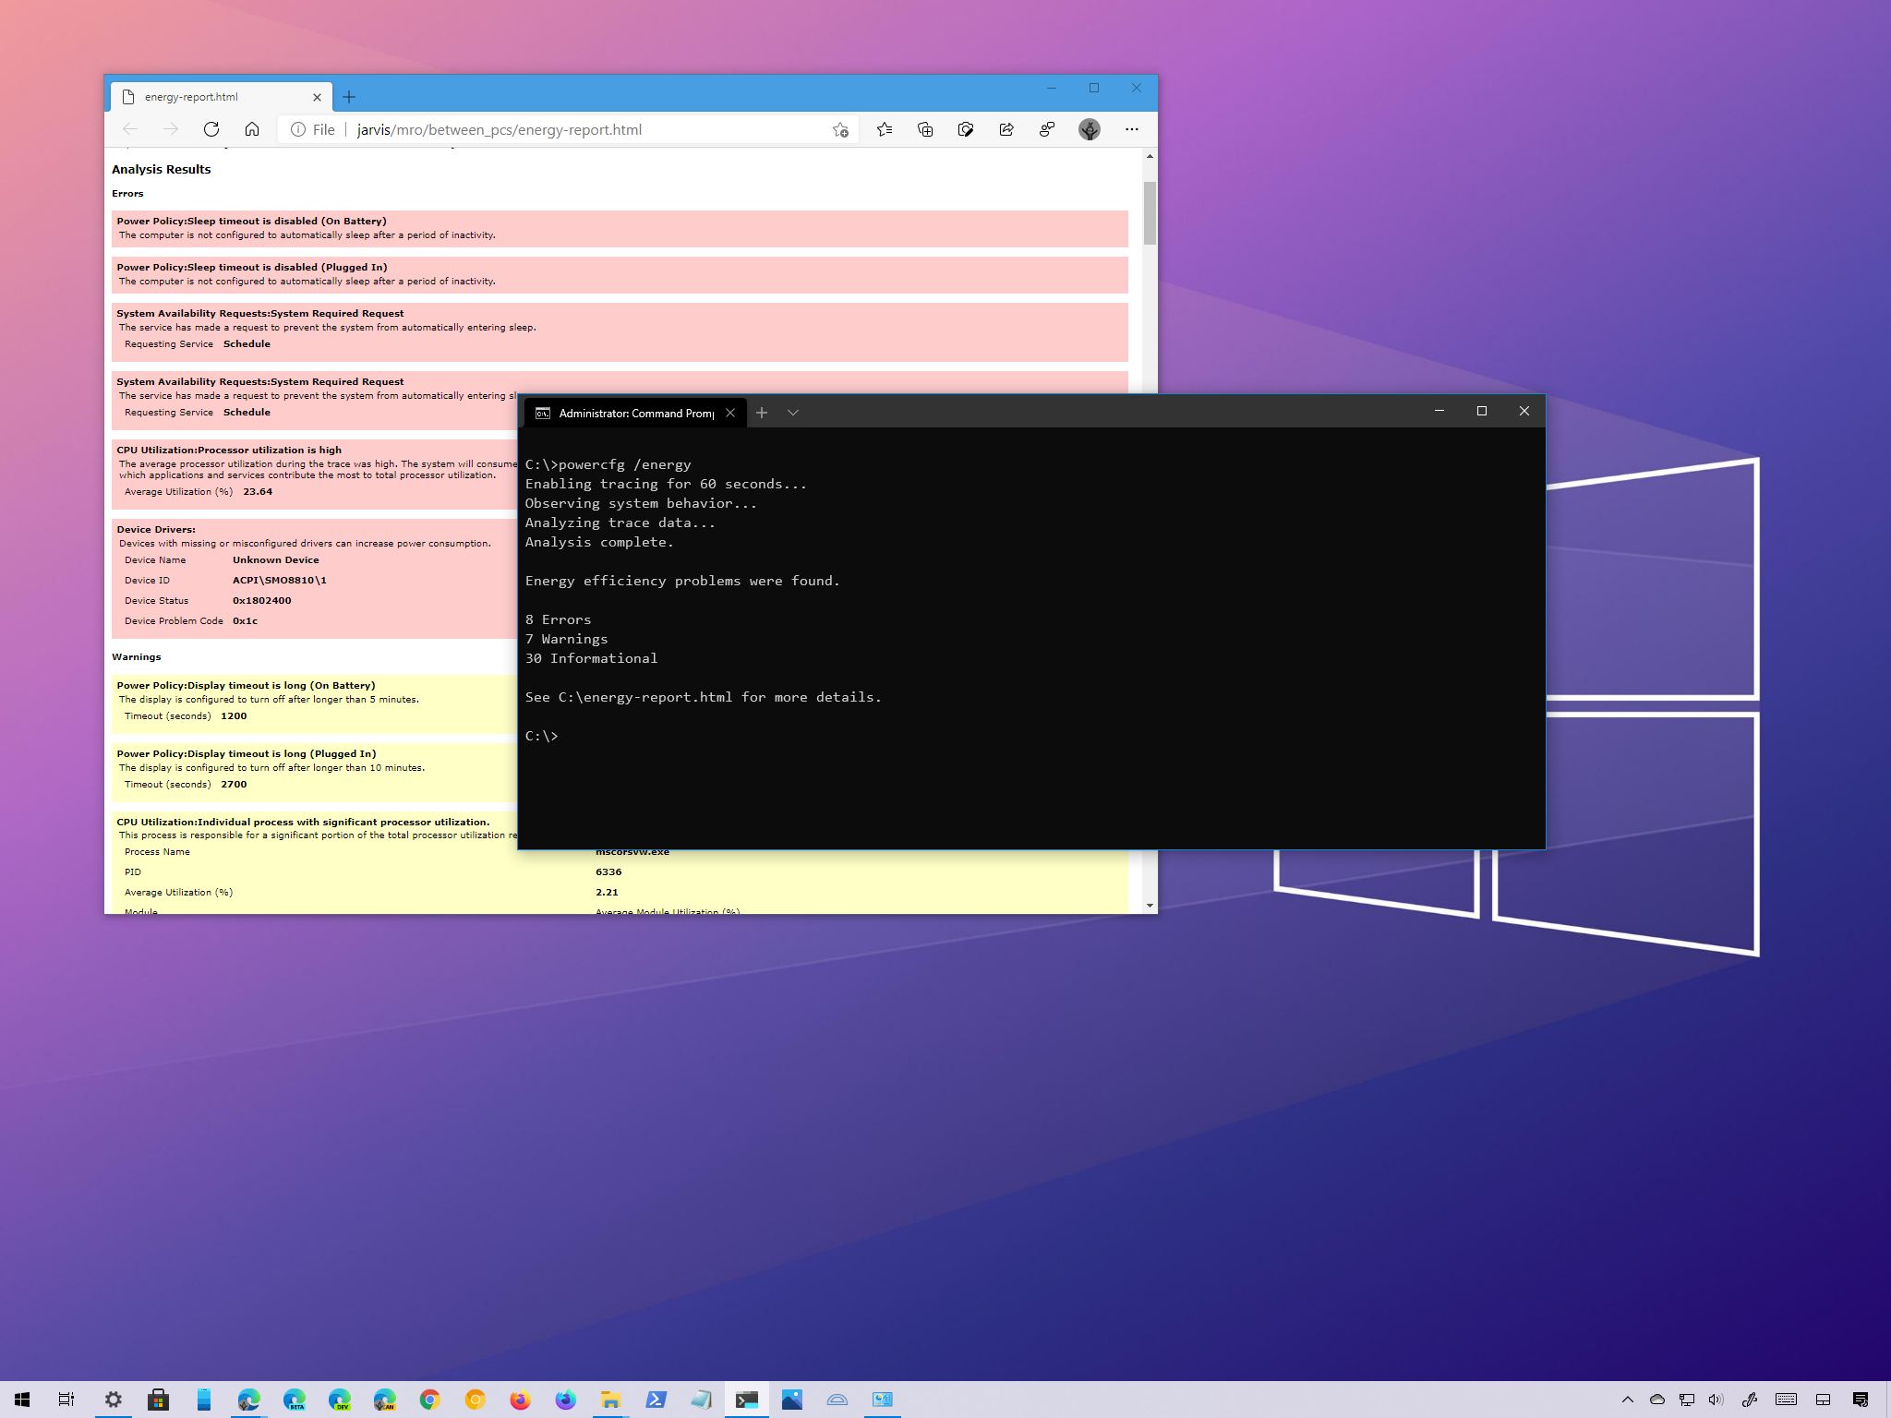
Task: Open Collections in Edge toolbar
Action: pos(924,129)
